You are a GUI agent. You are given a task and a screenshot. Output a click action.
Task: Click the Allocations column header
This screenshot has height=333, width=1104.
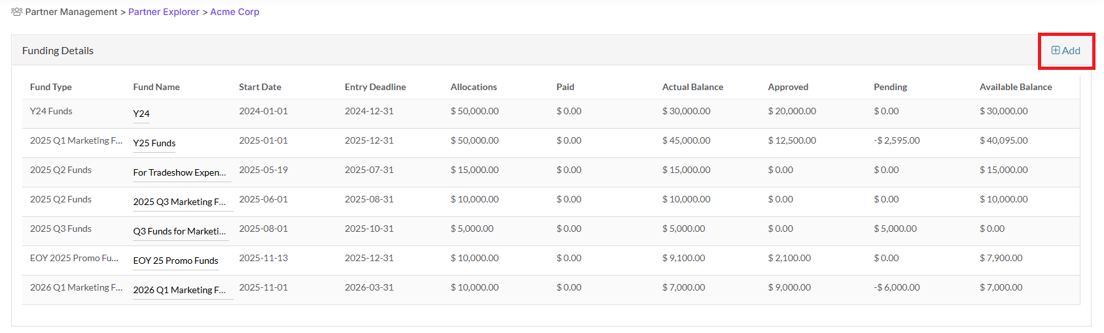coord(474,87)
